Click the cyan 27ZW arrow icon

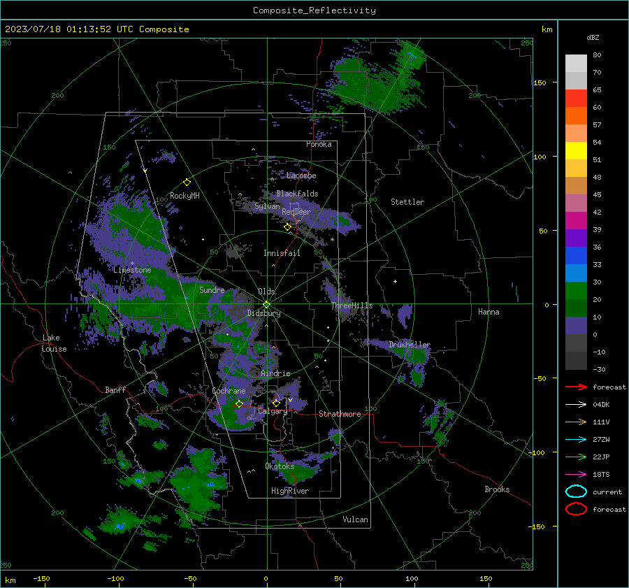pos(576,440)
